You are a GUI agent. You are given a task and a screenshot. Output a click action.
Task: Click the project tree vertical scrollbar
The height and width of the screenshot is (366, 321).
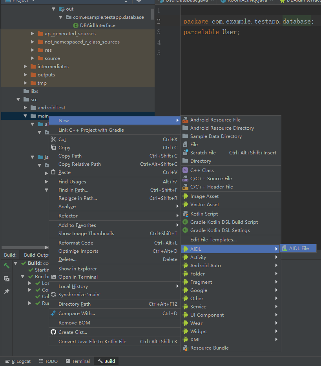tap(152, 14)
